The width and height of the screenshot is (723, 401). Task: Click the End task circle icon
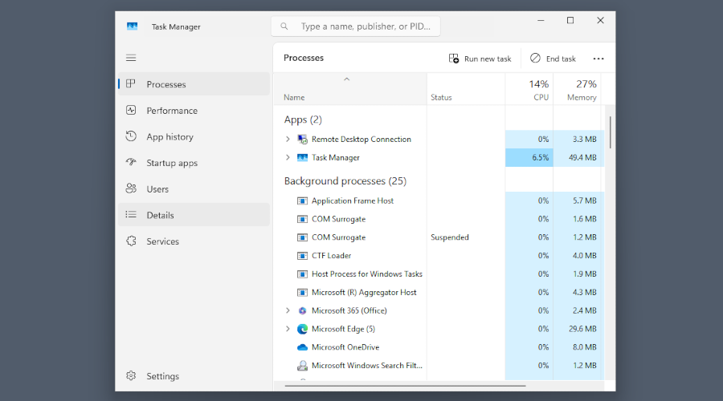(x=535, y=58)
